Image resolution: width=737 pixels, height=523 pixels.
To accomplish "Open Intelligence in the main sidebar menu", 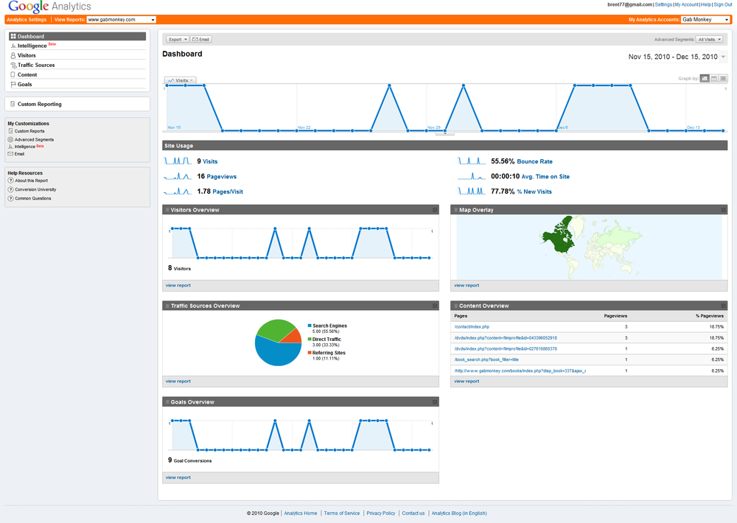I will 32,46.
